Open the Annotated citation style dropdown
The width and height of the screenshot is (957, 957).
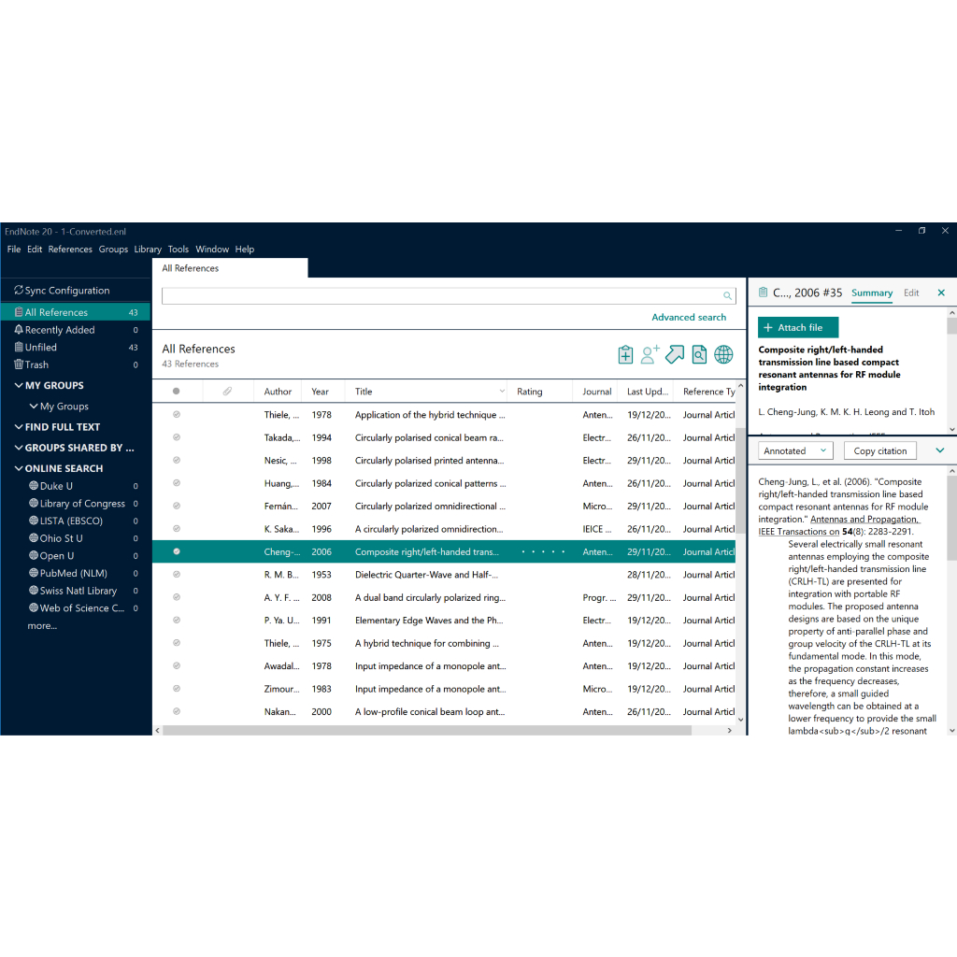tap(794, 450)
